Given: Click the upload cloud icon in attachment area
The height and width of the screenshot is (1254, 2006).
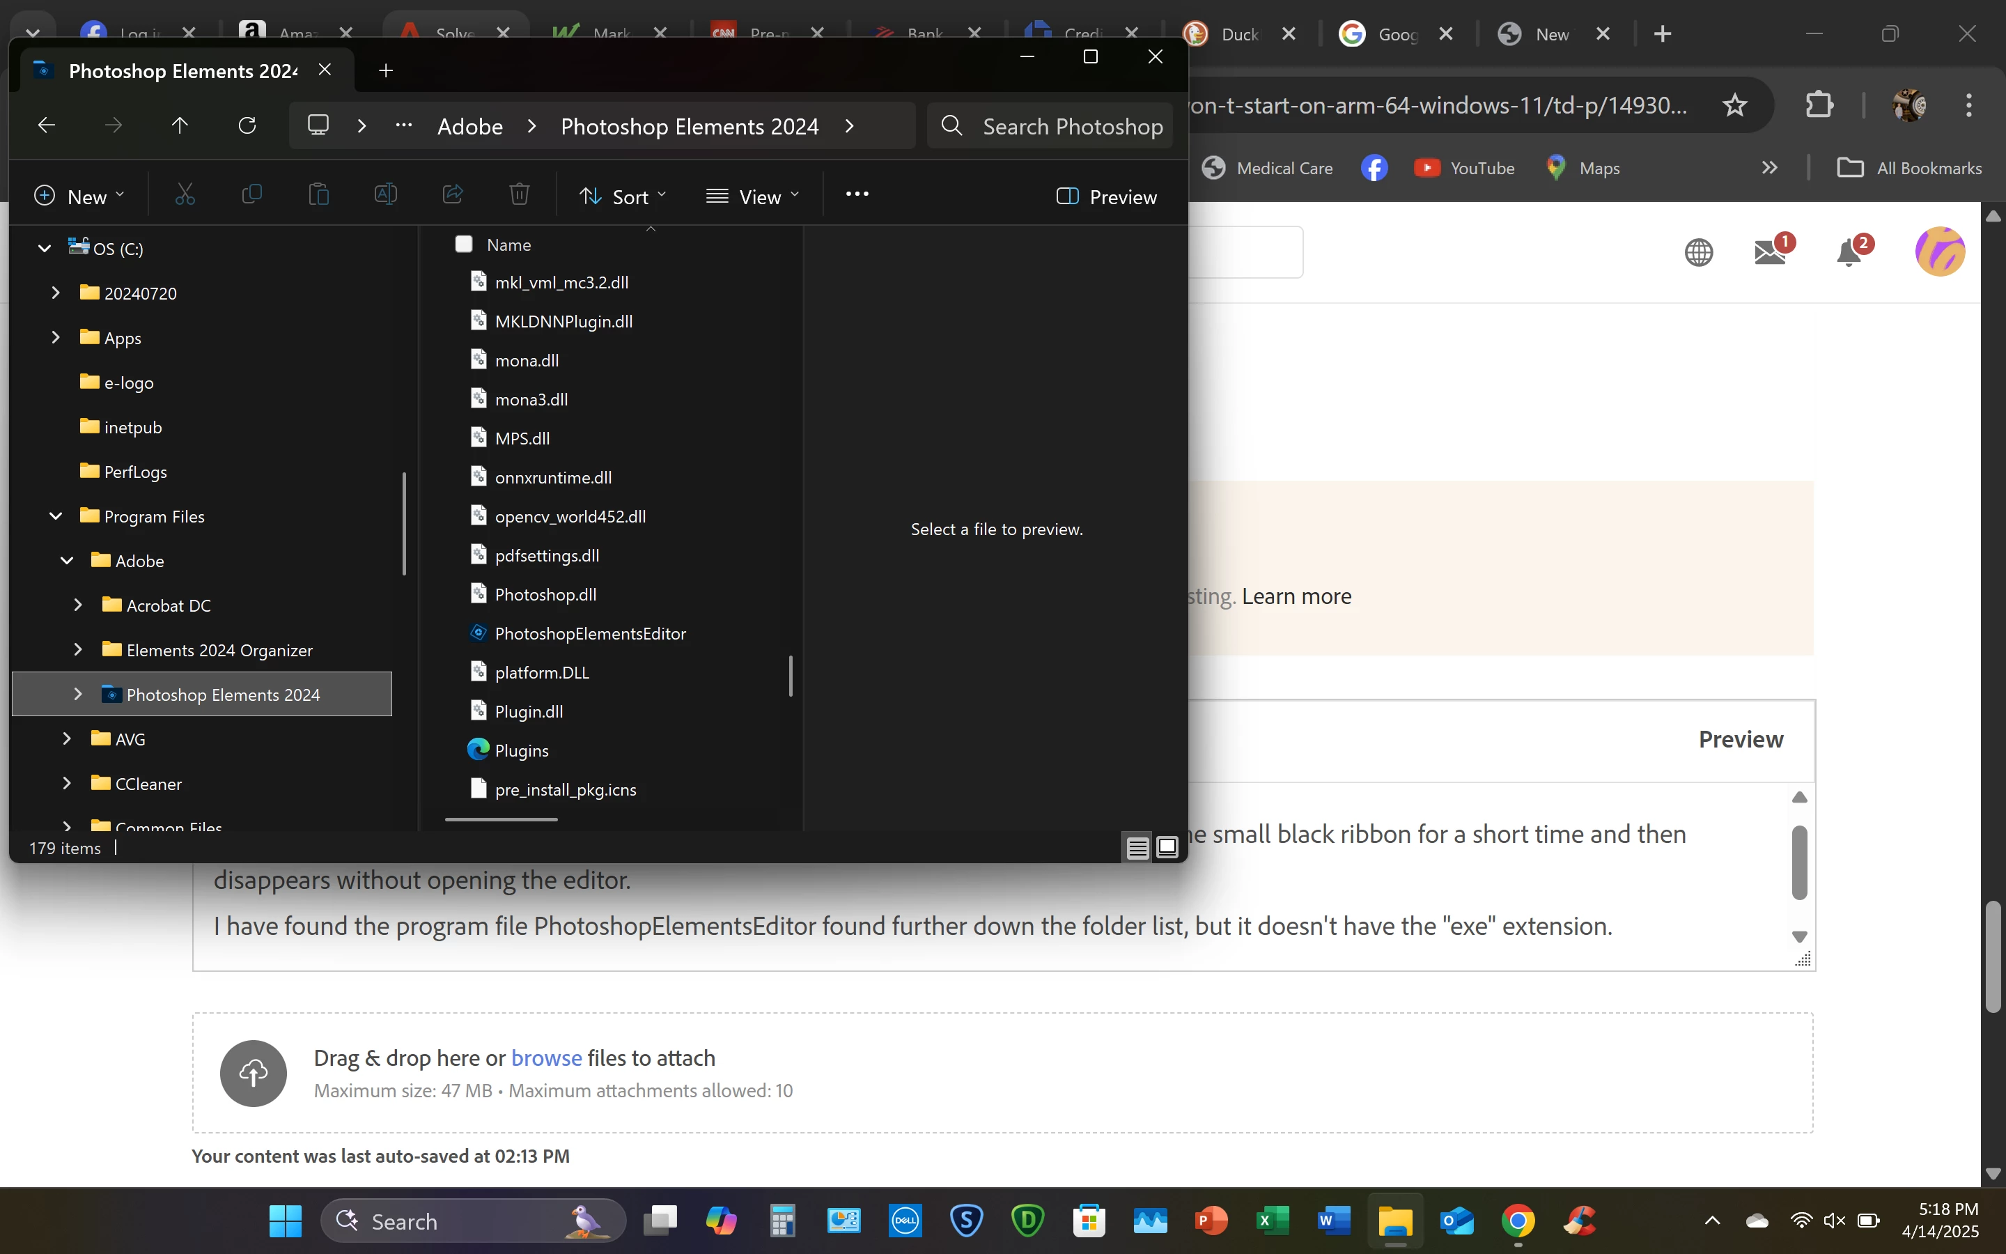Looking at the screenshot, I should tap(253, 1073).
